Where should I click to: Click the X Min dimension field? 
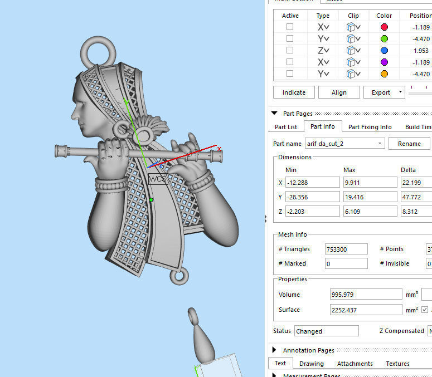point(312,183)
